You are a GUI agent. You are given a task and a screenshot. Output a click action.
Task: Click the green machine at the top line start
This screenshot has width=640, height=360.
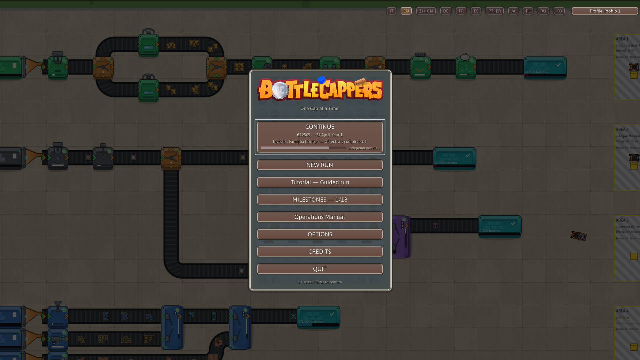[x=58, y=66]
